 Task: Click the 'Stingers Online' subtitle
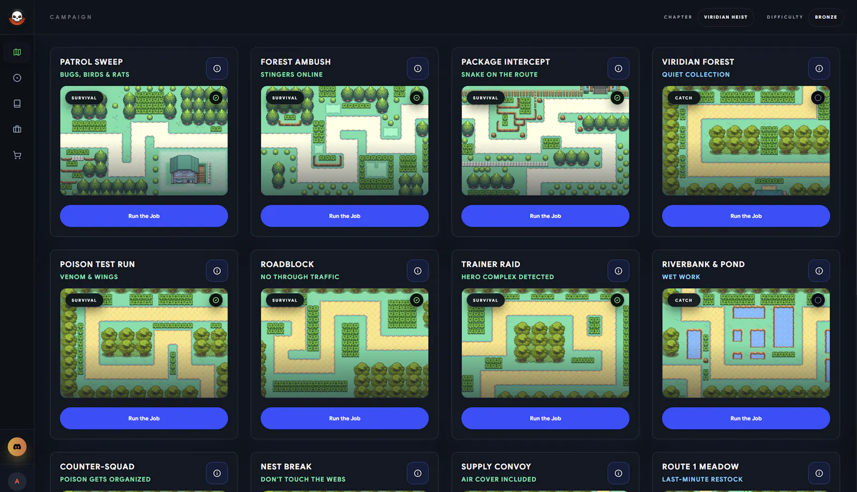click(x=292, y=74)
